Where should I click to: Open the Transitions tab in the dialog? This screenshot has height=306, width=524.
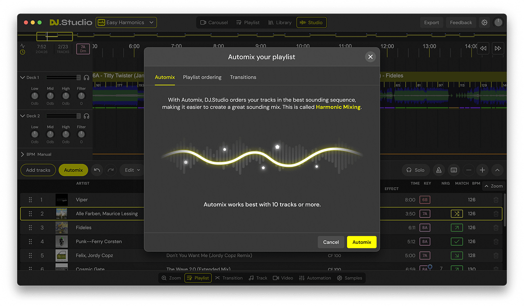tap(243, 77)
